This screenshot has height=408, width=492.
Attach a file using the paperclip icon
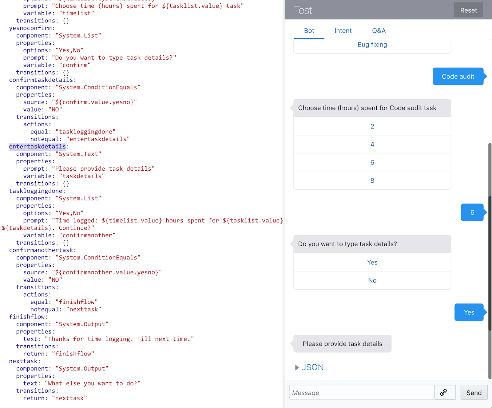(445, 392)
